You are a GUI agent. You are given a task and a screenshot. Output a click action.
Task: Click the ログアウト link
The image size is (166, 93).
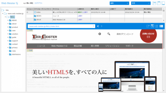click(39, 3)
